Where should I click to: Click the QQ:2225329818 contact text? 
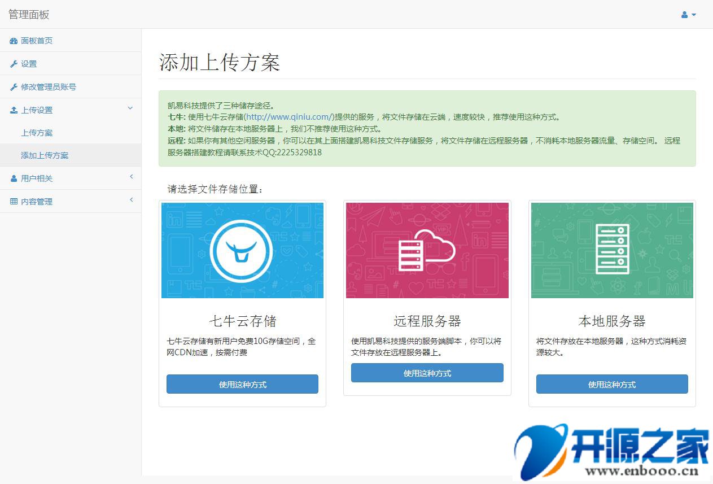(x=292, y=152)
